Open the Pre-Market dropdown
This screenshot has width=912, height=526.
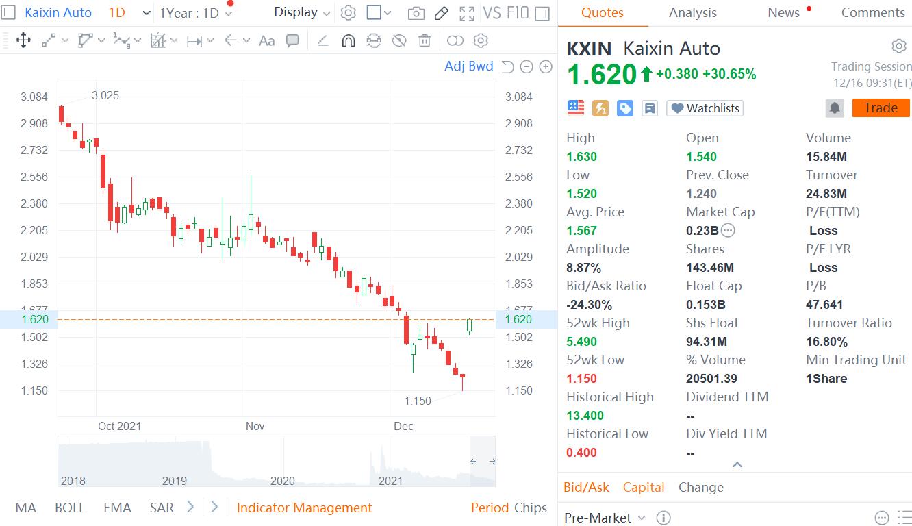pos(603,518)
